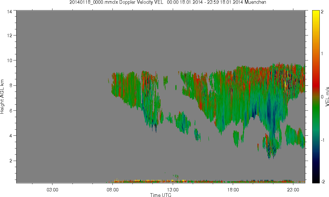
Task: Click the x-axis label 'Time UTC'
Action: [x=161, y=195]
